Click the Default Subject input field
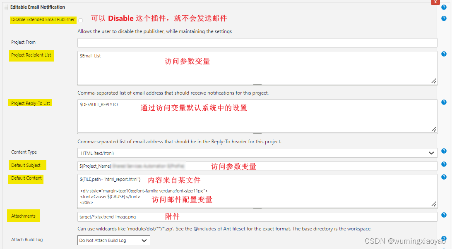This screenshot has height=249, width=452. click(x=257, y=166)
